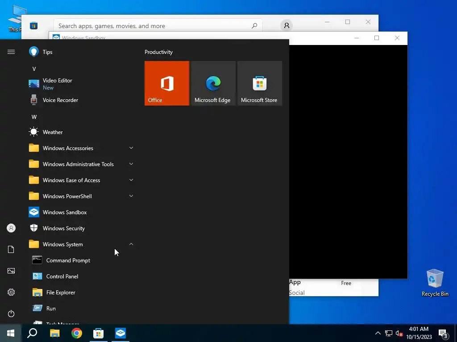Open the Run dialog entry
Image resolution: width=457 pixels, height=342 pixels.
click(81, 308)
